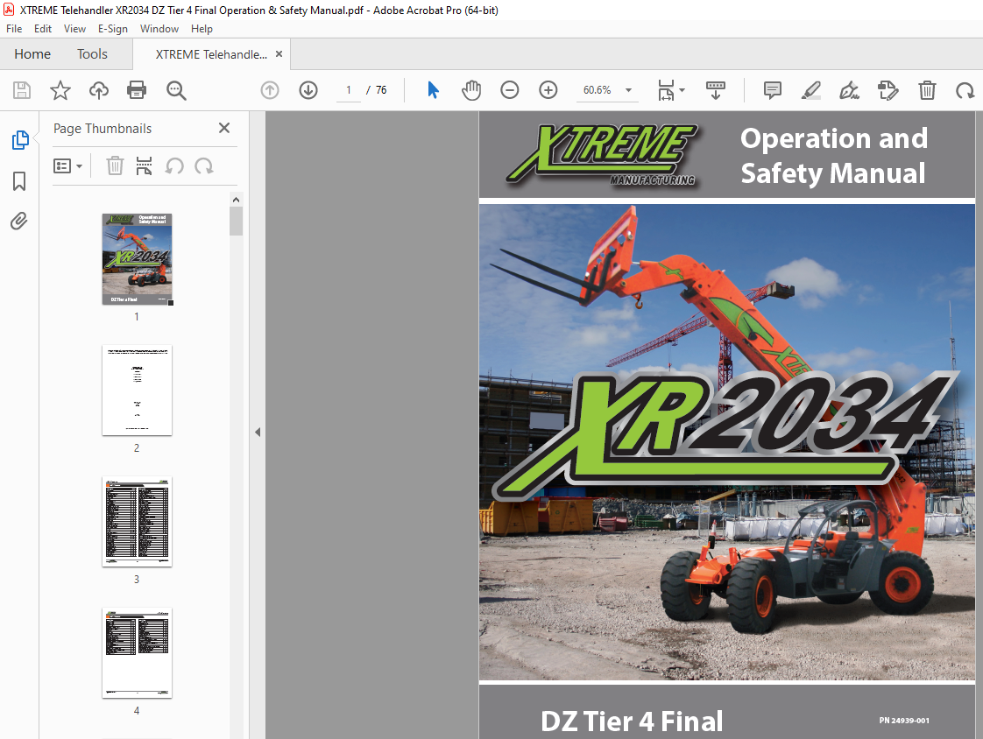The height and width of the screenshot is (739, 983).
Task: Print the document with the printer icon
Action: coord(137,90)
